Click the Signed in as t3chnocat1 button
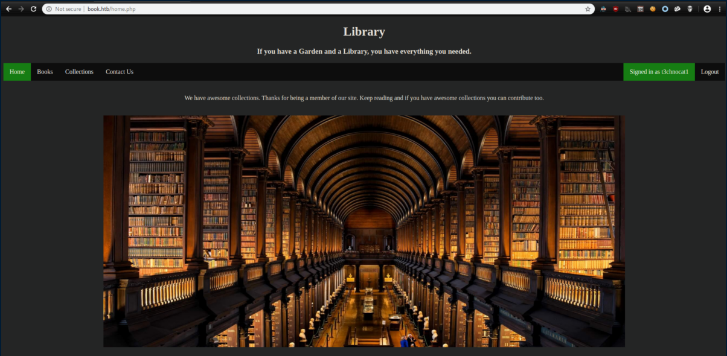Viewport: 727px width, 356px height. (659, 72)
